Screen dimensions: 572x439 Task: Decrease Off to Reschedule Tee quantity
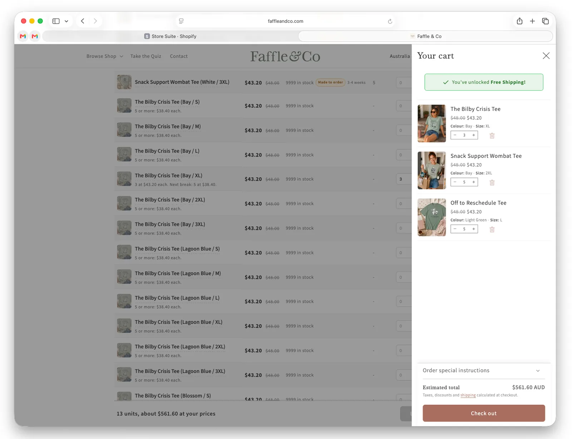(455, 229)
